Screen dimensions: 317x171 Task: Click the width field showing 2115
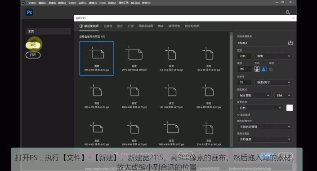[x=245, y=56]
